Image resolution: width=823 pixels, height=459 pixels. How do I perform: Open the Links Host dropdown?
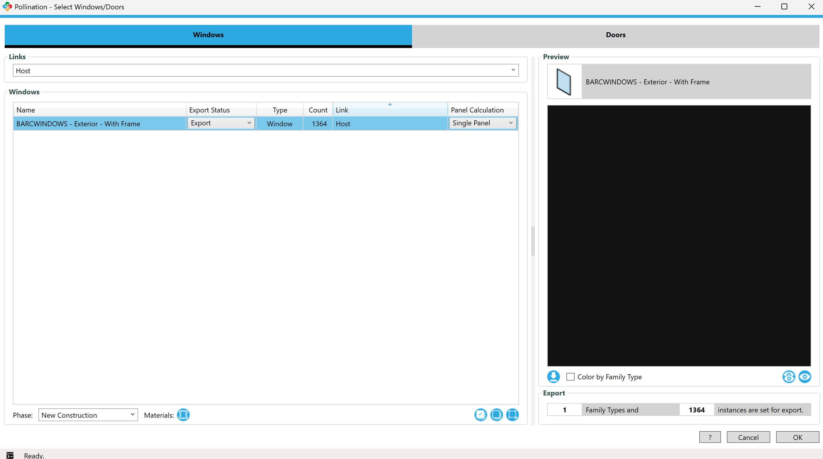[513, 70]
